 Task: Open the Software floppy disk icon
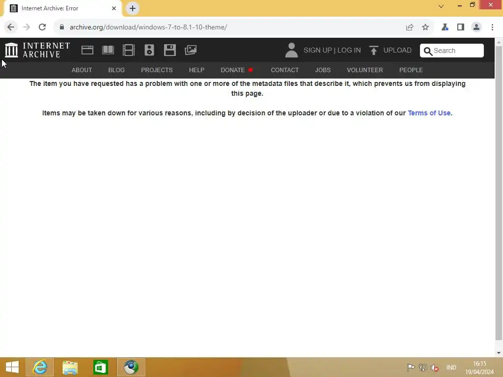pyautogui.click(x=169, y=51)
